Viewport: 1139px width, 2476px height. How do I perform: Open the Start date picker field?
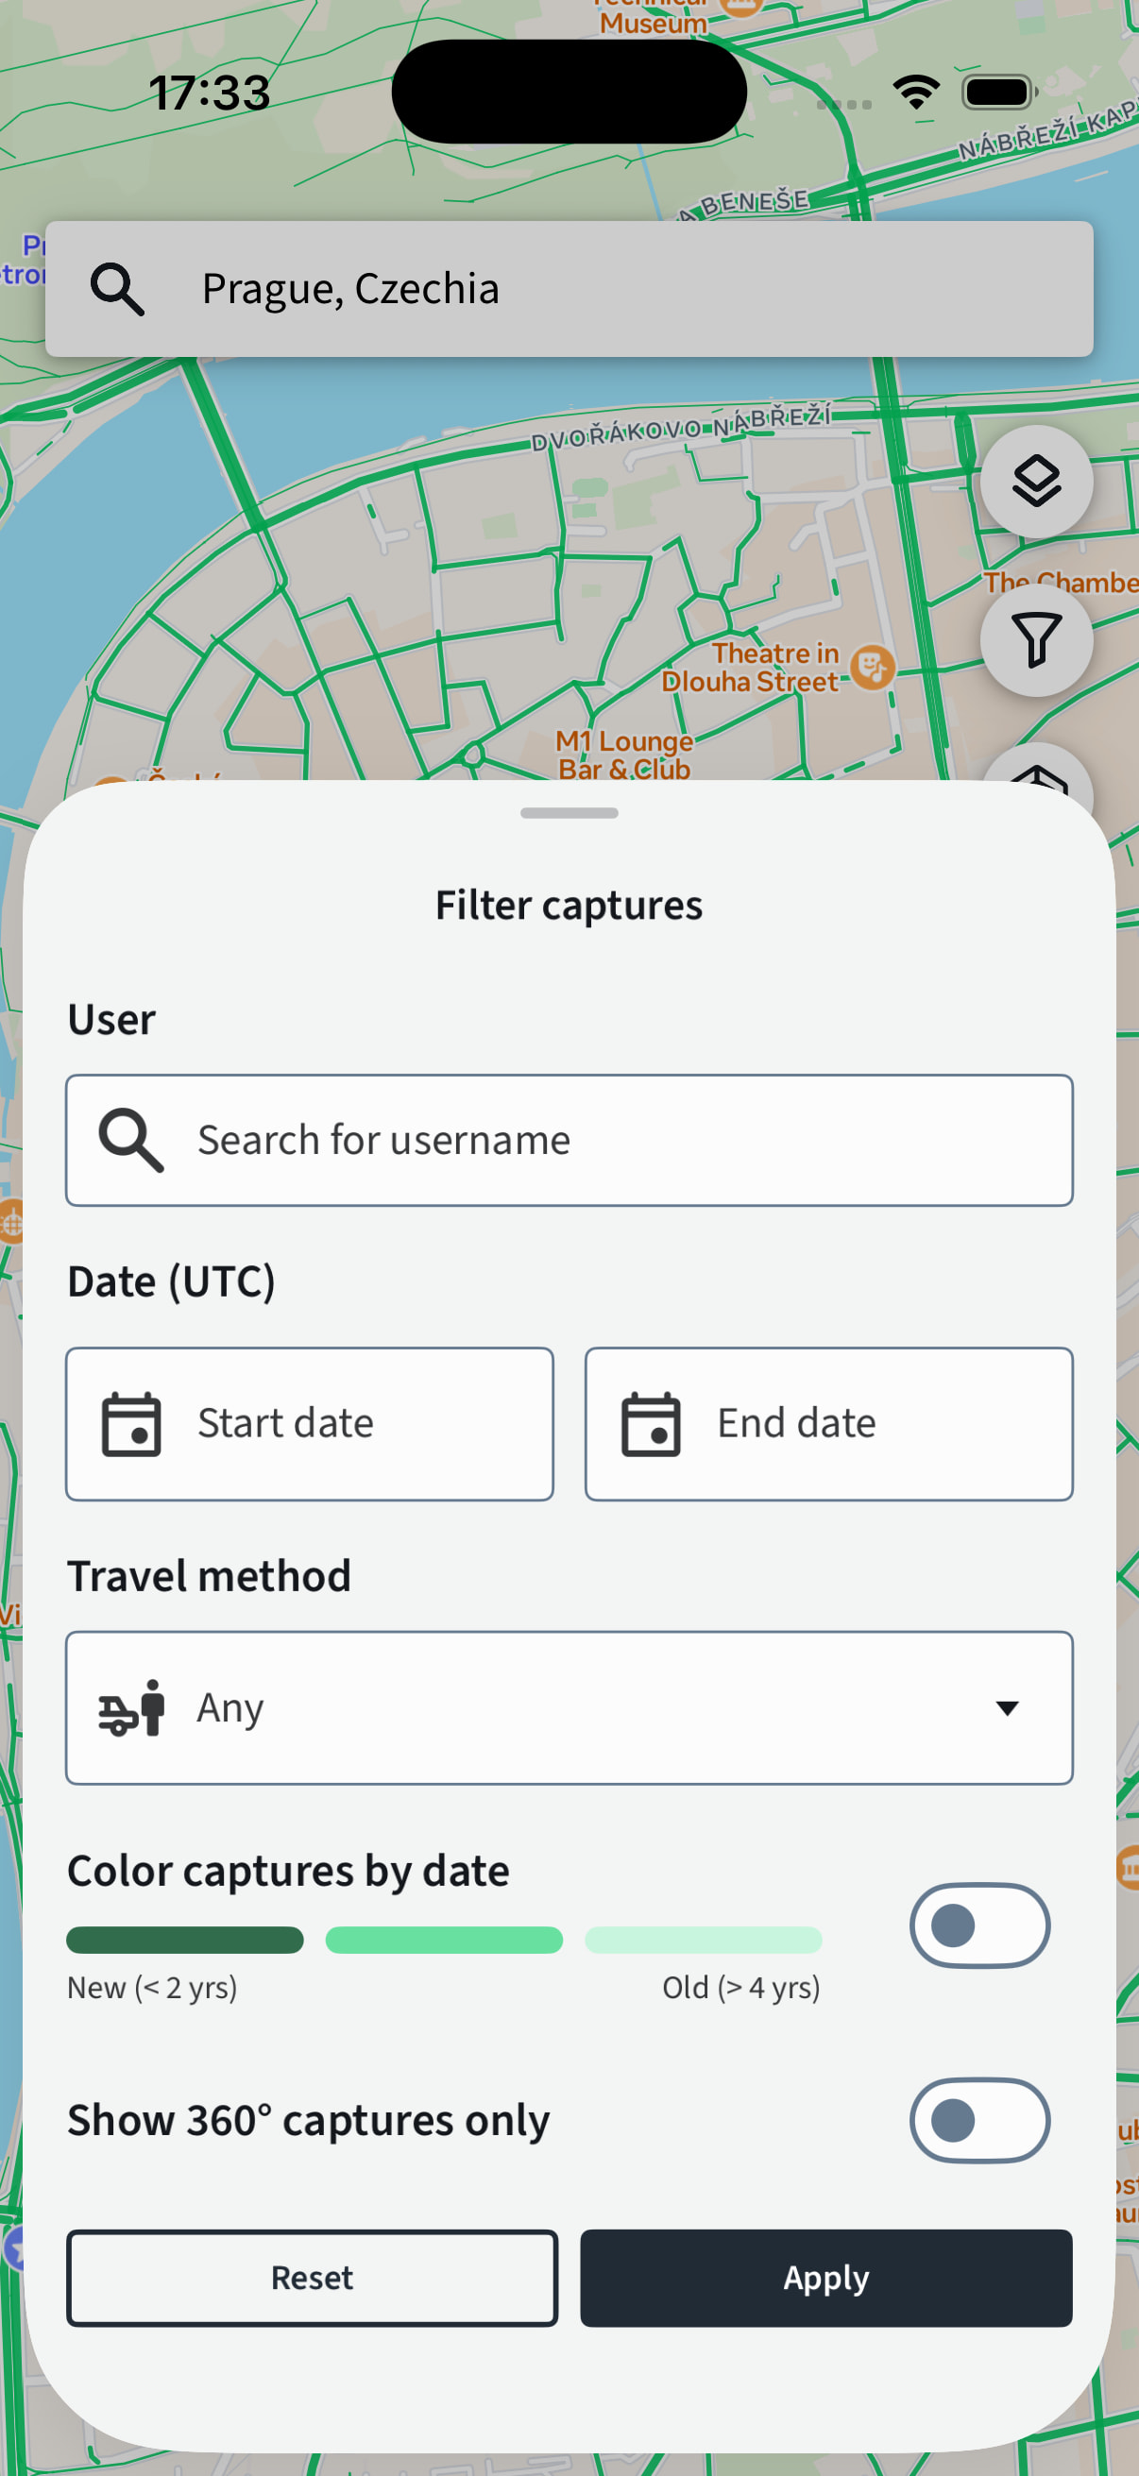pos(310,1423)
